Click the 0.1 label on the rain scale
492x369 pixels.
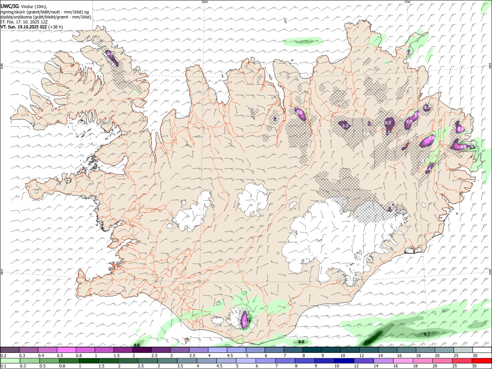point(3,366)
